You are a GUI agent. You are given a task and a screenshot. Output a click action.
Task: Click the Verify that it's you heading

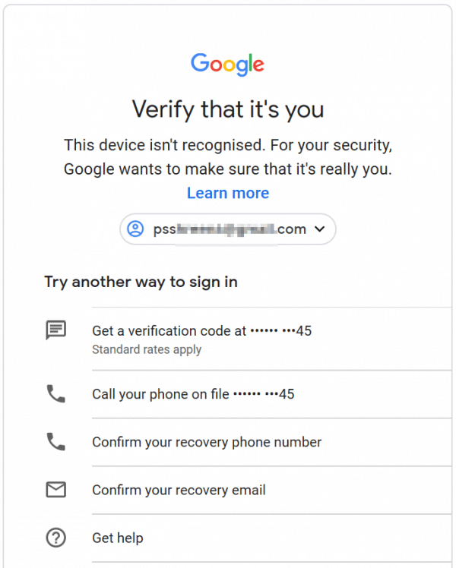[x=228, y=109]
